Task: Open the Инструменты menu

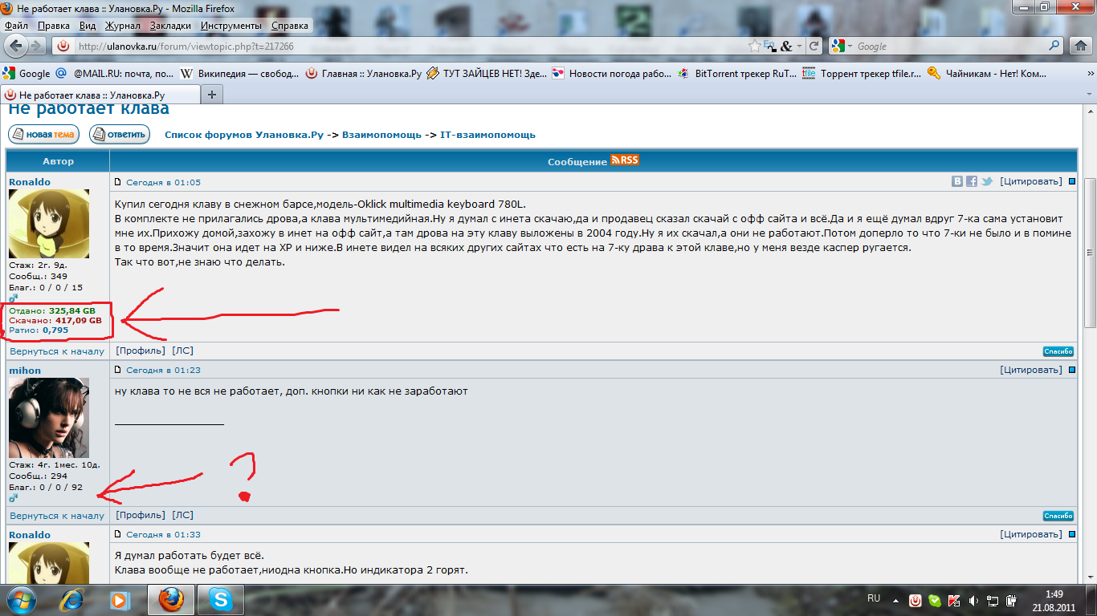Action: coord(231,26)
